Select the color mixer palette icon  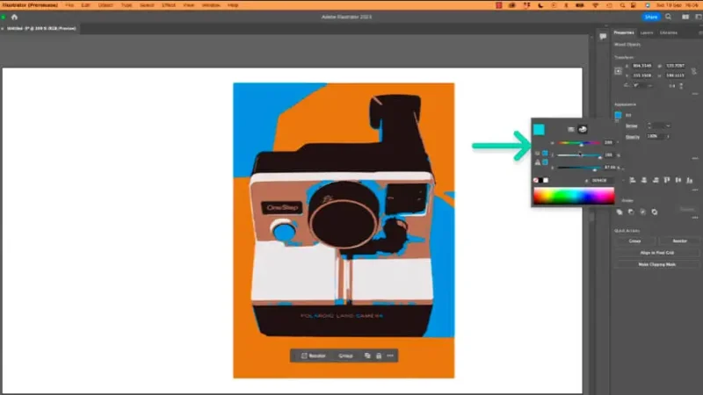[x=583, y=129]
